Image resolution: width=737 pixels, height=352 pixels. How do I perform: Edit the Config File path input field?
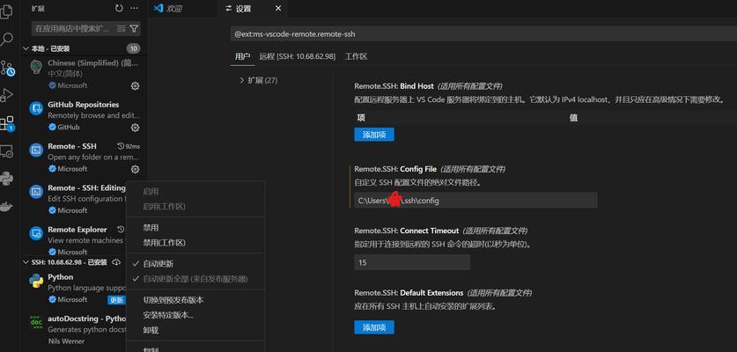pyautogui.click(x=475, y=201)
